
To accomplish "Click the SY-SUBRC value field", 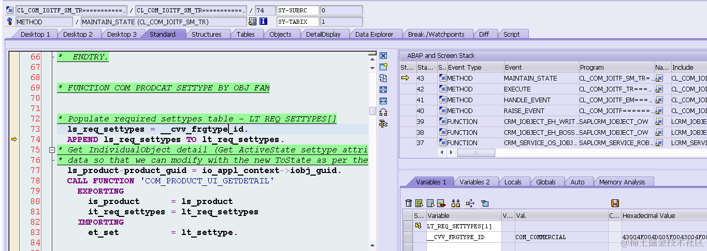I will point(341,10).
